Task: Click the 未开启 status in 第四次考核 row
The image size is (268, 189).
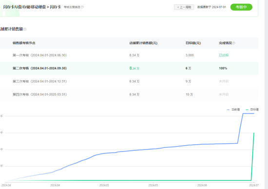Action: tap(224, 94)
